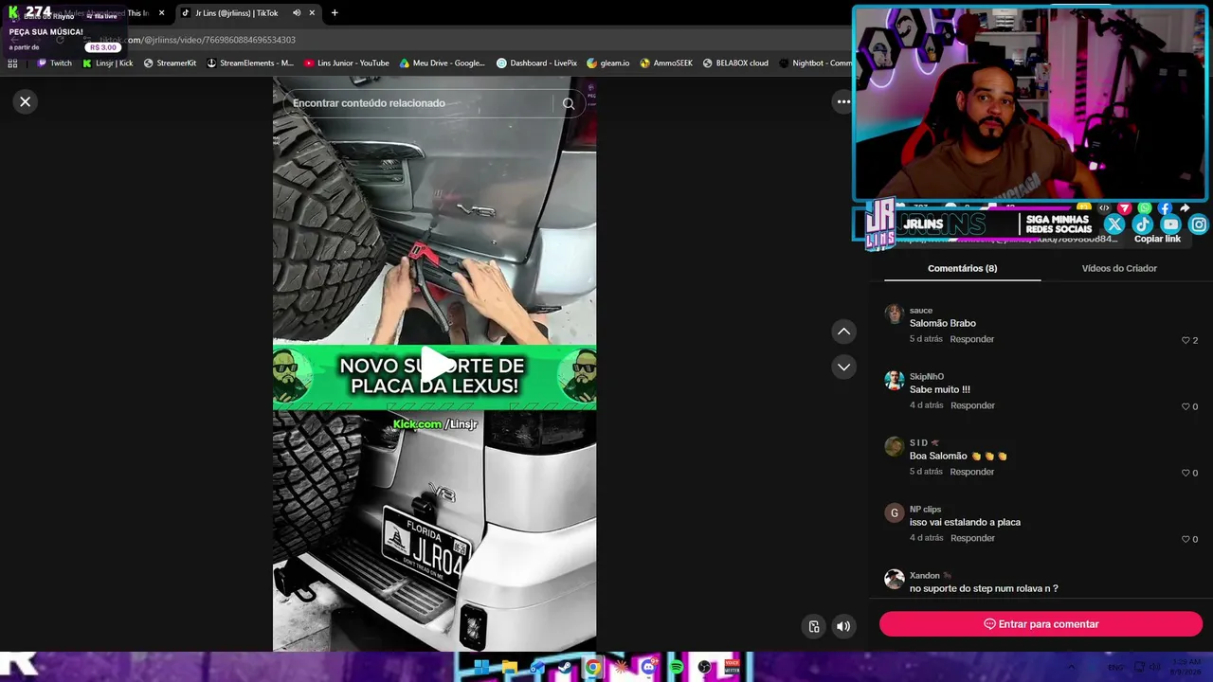Play the Lexus plate holder video
Image resolution: width=1213 pixels, height=682 pixels.
coord(435,365)
